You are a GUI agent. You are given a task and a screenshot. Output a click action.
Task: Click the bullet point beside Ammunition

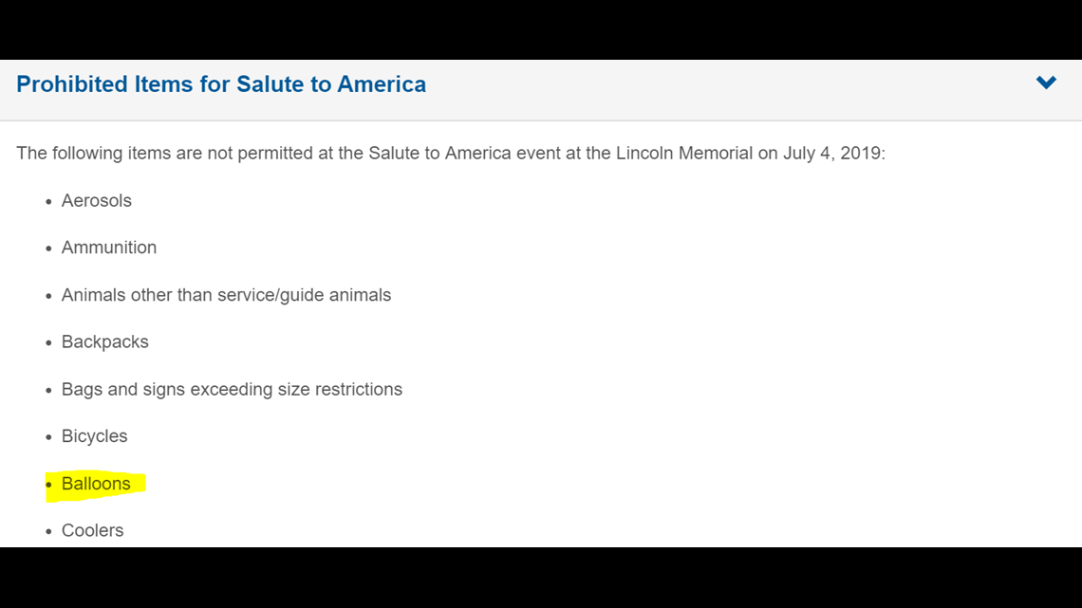(x=48, y=249)
